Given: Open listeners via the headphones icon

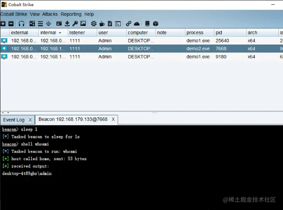Looking at the screenshot, I should (x=21, y=24).
